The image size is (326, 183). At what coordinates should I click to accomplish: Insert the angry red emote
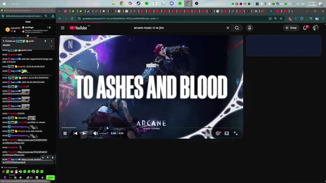tap(4, 172)
